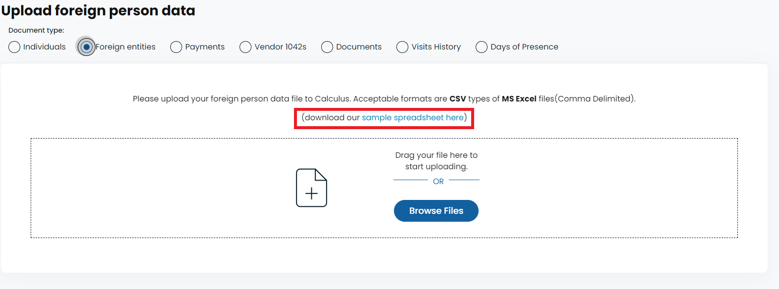
Task: Select the Foreign entities radio button
Action: (x=87, y=47)
